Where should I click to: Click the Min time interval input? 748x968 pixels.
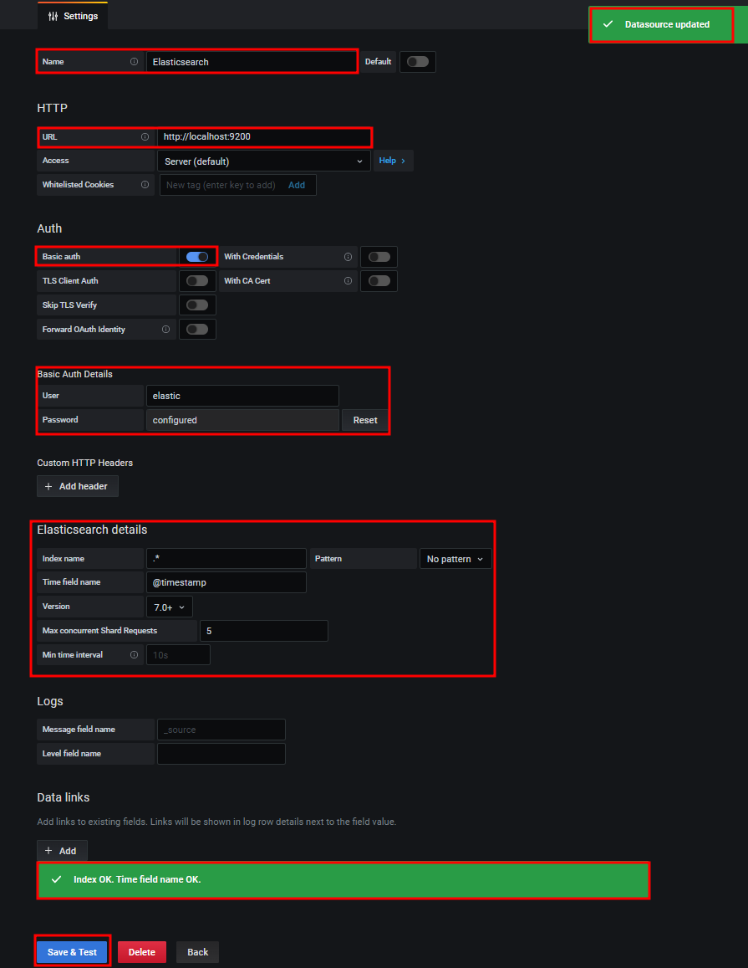178,655
